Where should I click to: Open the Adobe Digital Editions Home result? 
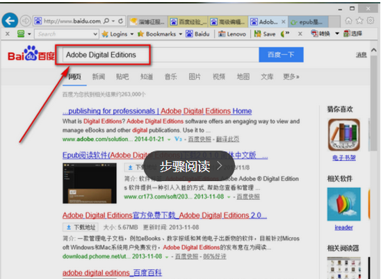157,111
